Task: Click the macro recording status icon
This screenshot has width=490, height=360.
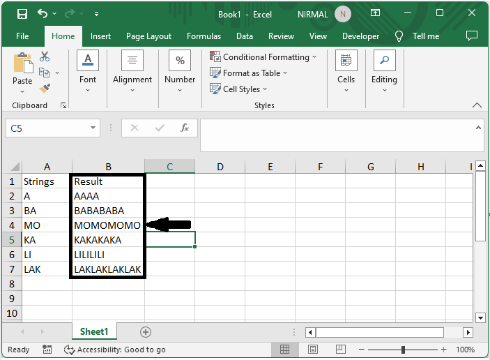Action: point(47,350)
